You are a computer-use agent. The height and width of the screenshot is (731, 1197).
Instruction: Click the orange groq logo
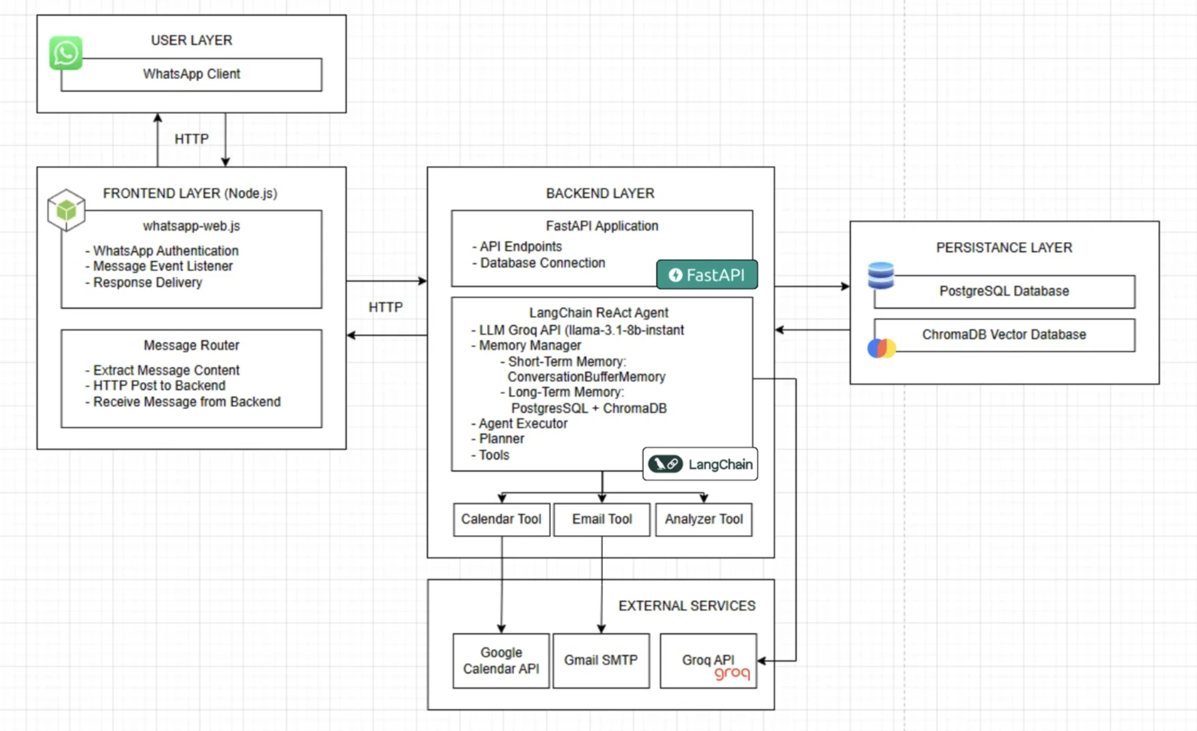click(732, 673)
